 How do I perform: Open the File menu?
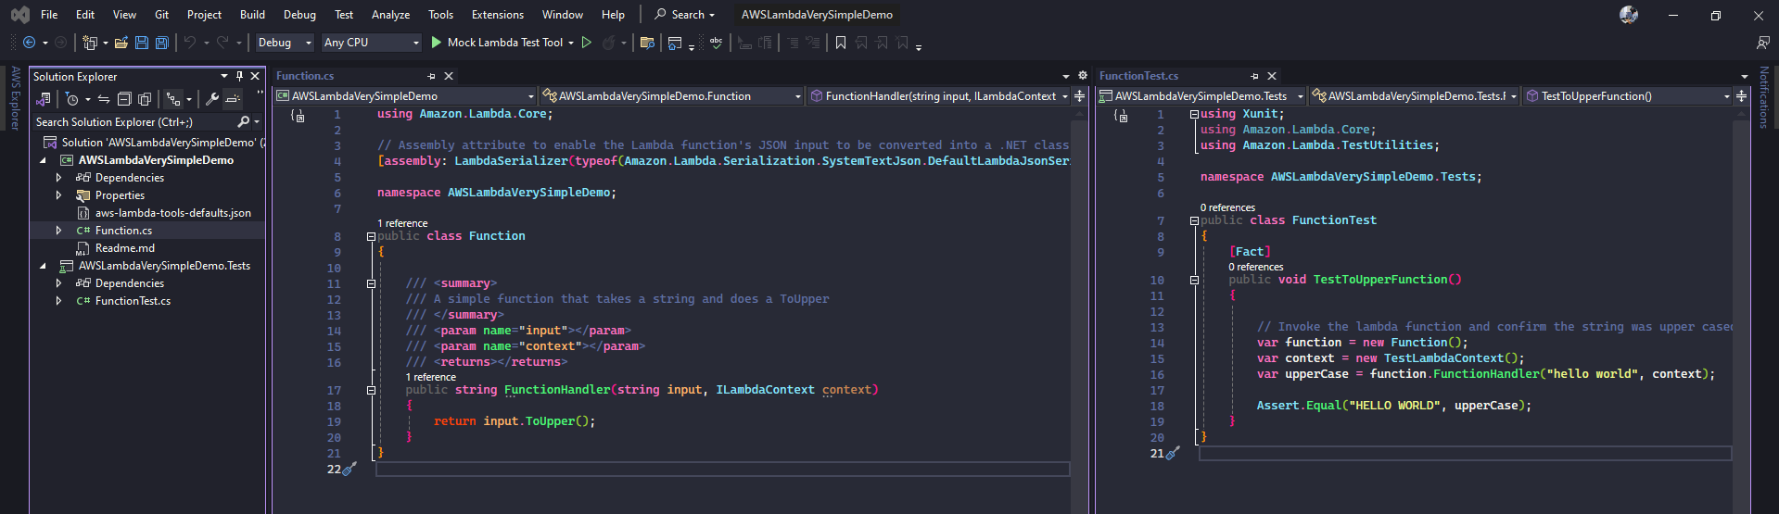pyautogui.click(x=49, y=15)
